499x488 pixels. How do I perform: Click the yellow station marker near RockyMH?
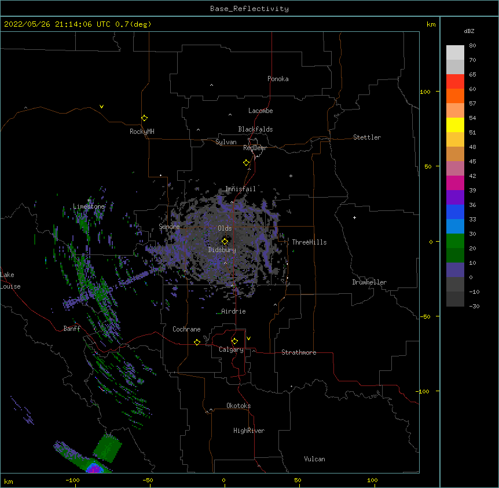(x=145, y=118)
